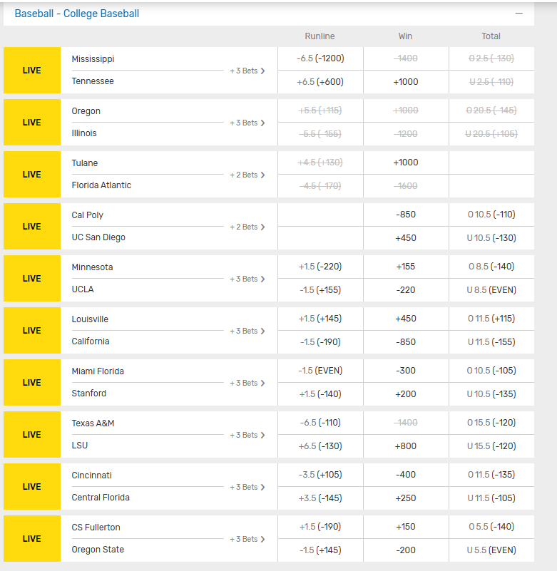Image resolution: width=557 pixels, height=571 pixels.
Task: Select under U 11.5 (-105) Central Florida game
Action: pyautogui.click(x=491, y=498)
